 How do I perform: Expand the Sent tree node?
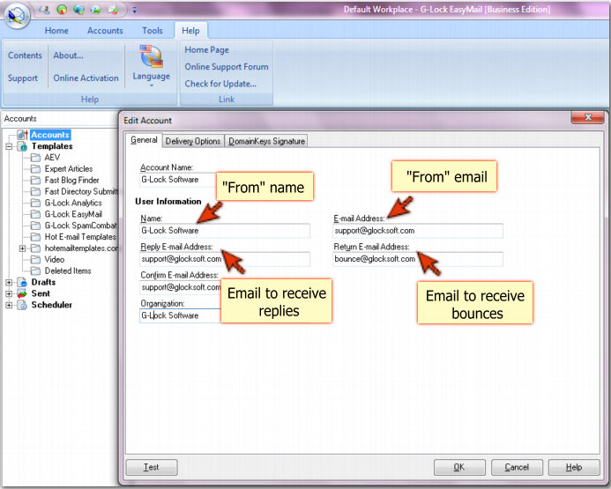tap(9, 293)
